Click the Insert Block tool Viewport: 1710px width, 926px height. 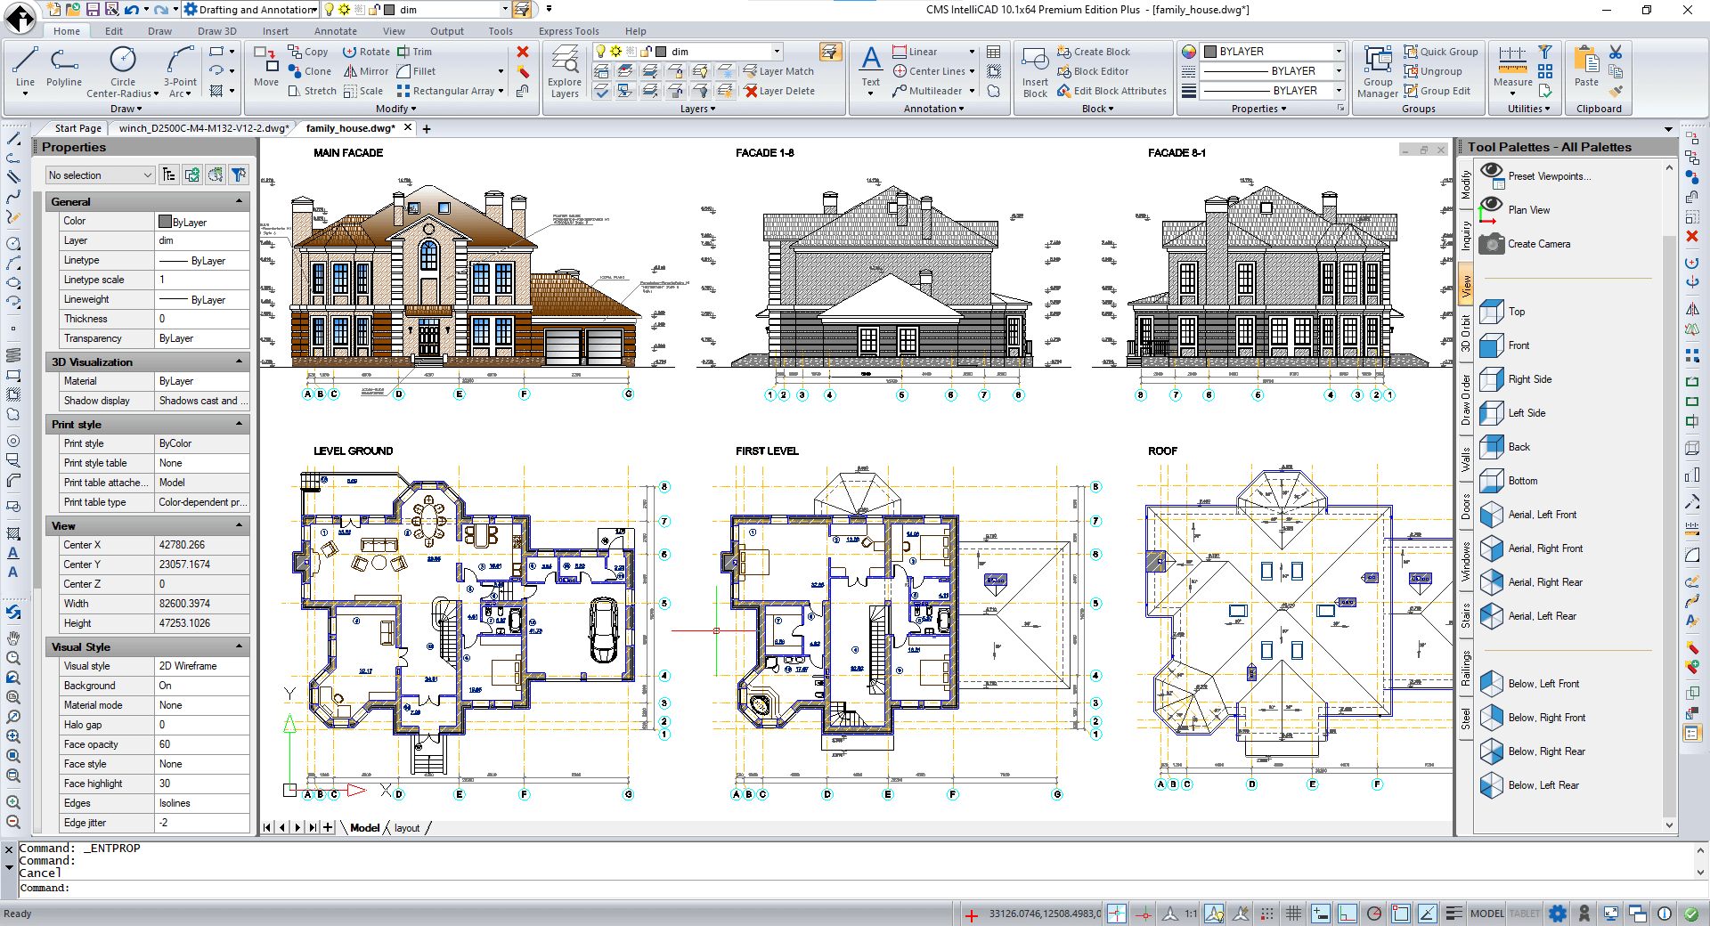1035,73
